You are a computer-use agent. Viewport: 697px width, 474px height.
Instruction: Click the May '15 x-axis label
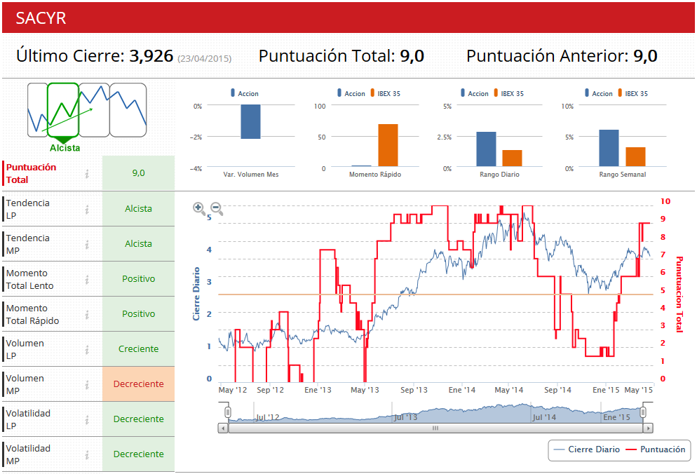[x=638, y=390]
